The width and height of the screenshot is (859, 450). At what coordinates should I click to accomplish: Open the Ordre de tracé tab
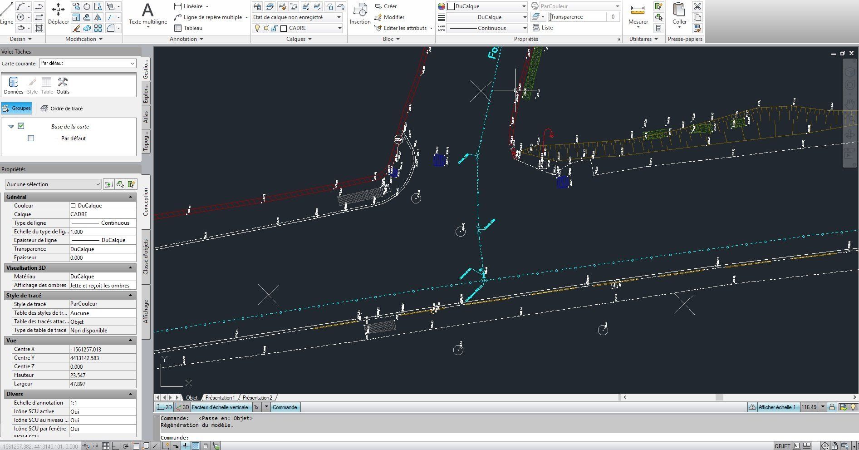(x=62, y=109)
